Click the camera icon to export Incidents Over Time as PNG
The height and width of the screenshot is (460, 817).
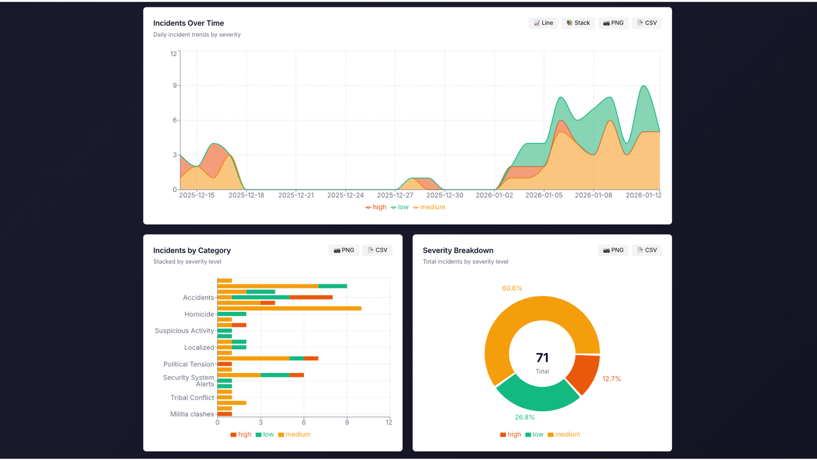coord(606,22)
